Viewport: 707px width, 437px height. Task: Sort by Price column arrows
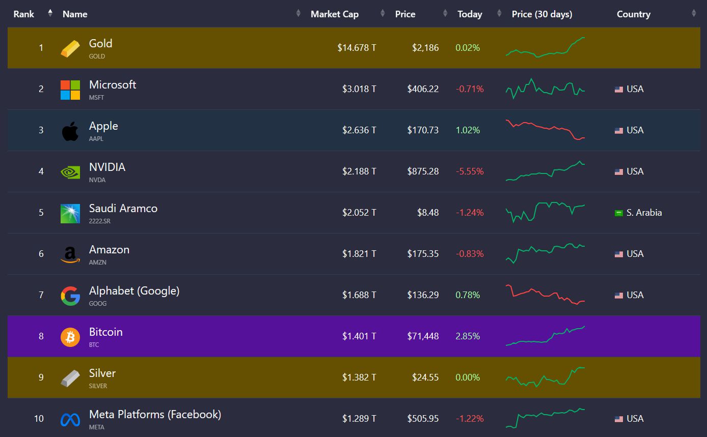tap(445, 13)
